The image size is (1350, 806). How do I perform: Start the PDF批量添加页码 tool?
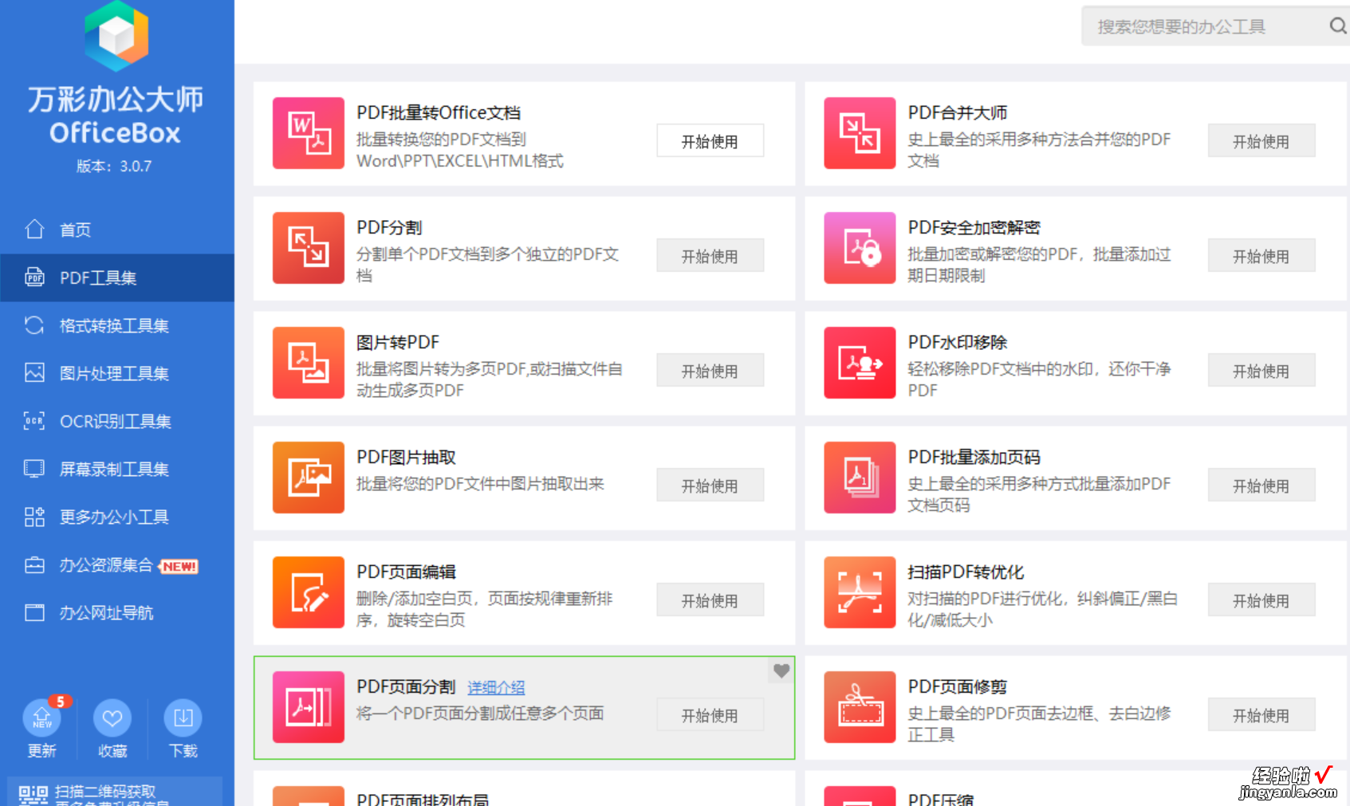coord(1261,486)
